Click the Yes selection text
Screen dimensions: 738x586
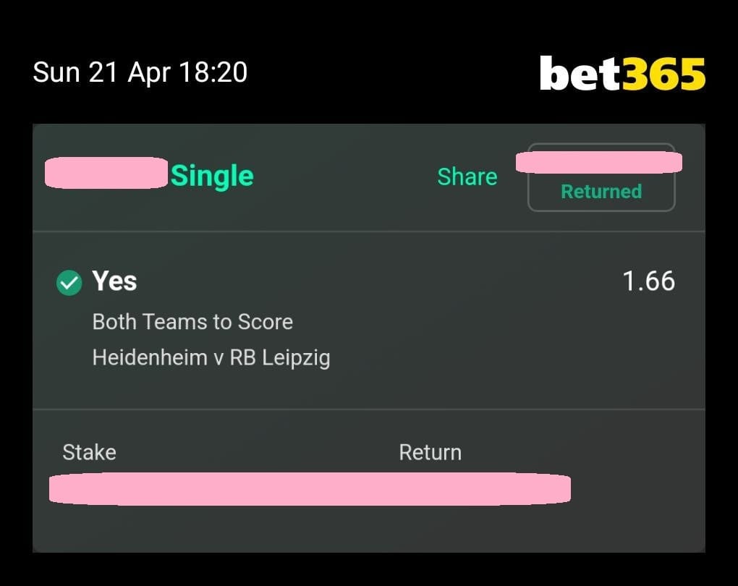[x=114, y=281]
